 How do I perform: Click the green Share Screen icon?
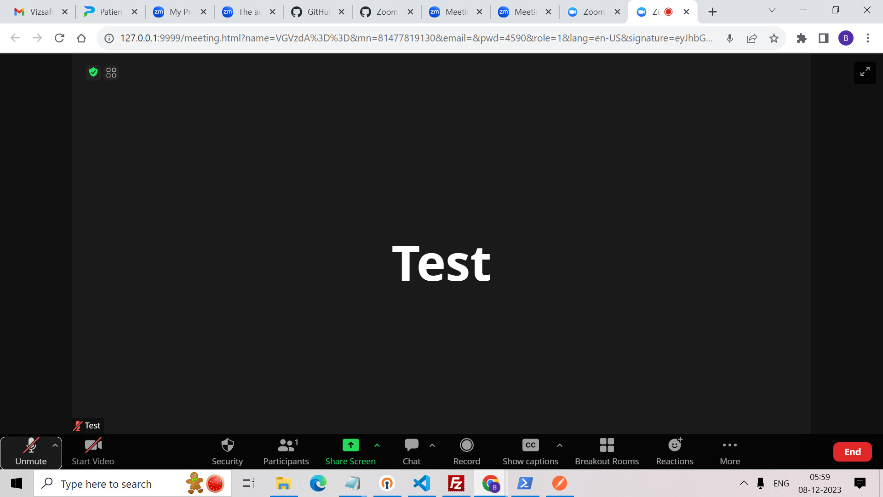point(350,445)
